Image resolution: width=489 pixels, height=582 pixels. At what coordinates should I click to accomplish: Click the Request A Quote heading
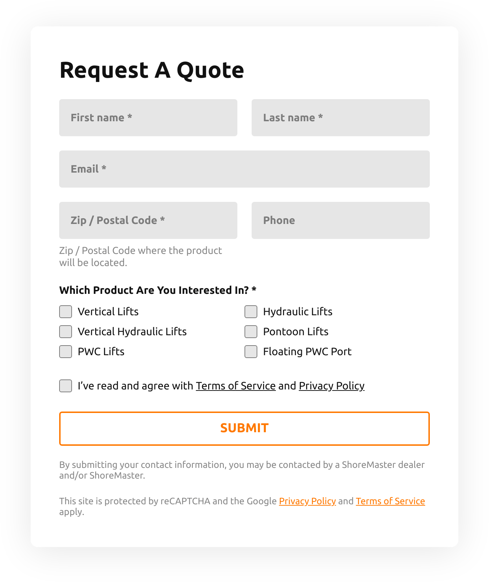point(151,70)
